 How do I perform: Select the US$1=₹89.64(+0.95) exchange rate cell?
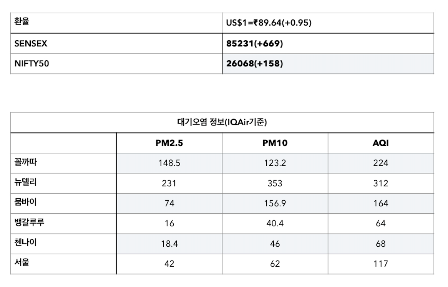coord(269,23)
